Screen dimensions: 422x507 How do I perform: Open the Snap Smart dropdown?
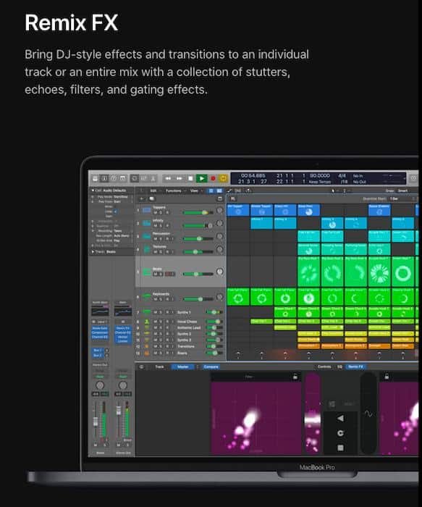coord(403,190)
